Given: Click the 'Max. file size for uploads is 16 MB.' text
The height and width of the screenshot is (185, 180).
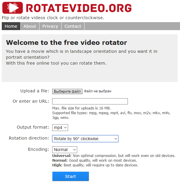Looking at the screenshot, I should point(82,108).
